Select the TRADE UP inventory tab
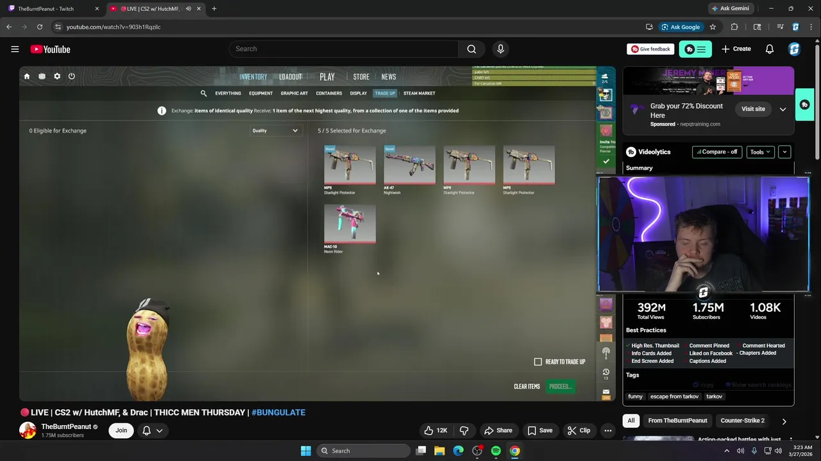Screen dimensions: 821x461 coord(385,93)
